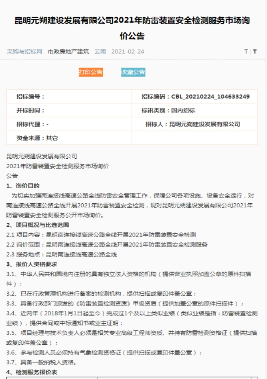Click the 3、报价人资格要求 section heading
This screenshot has width=267, height=379.
(x=32, y=264)
